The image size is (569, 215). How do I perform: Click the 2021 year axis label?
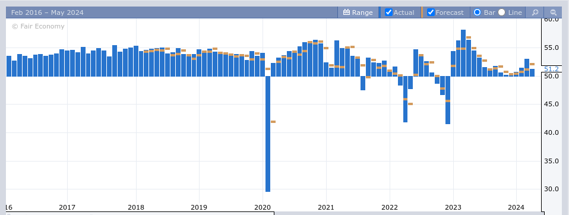326,207
